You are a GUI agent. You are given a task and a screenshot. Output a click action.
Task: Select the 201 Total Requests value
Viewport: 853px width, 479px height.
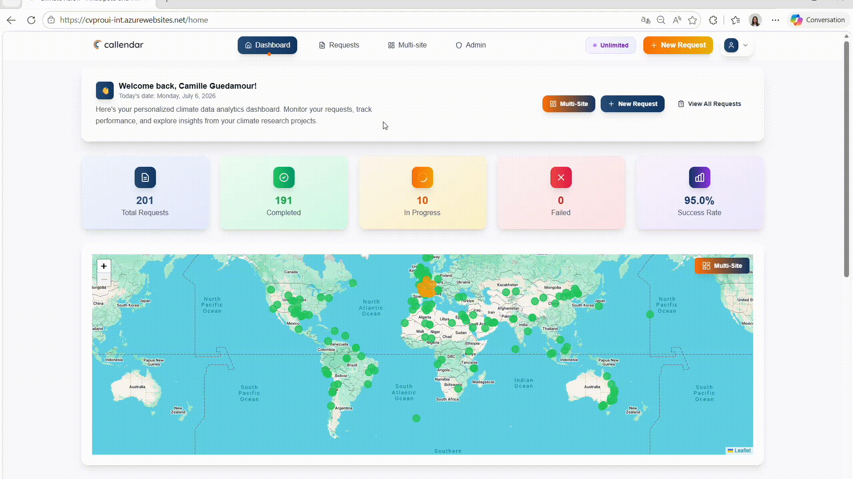pos(145,200)
